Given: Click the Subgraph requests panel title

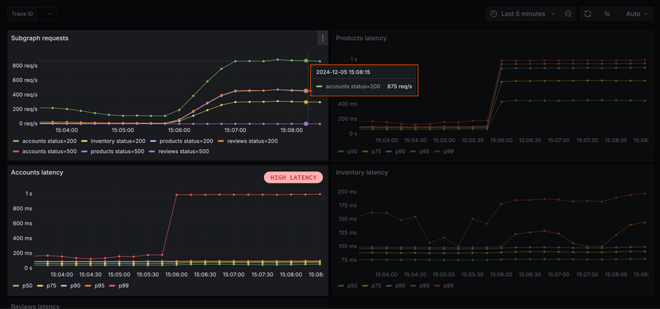Looking at the screenshot, I should tap(40, 38).
